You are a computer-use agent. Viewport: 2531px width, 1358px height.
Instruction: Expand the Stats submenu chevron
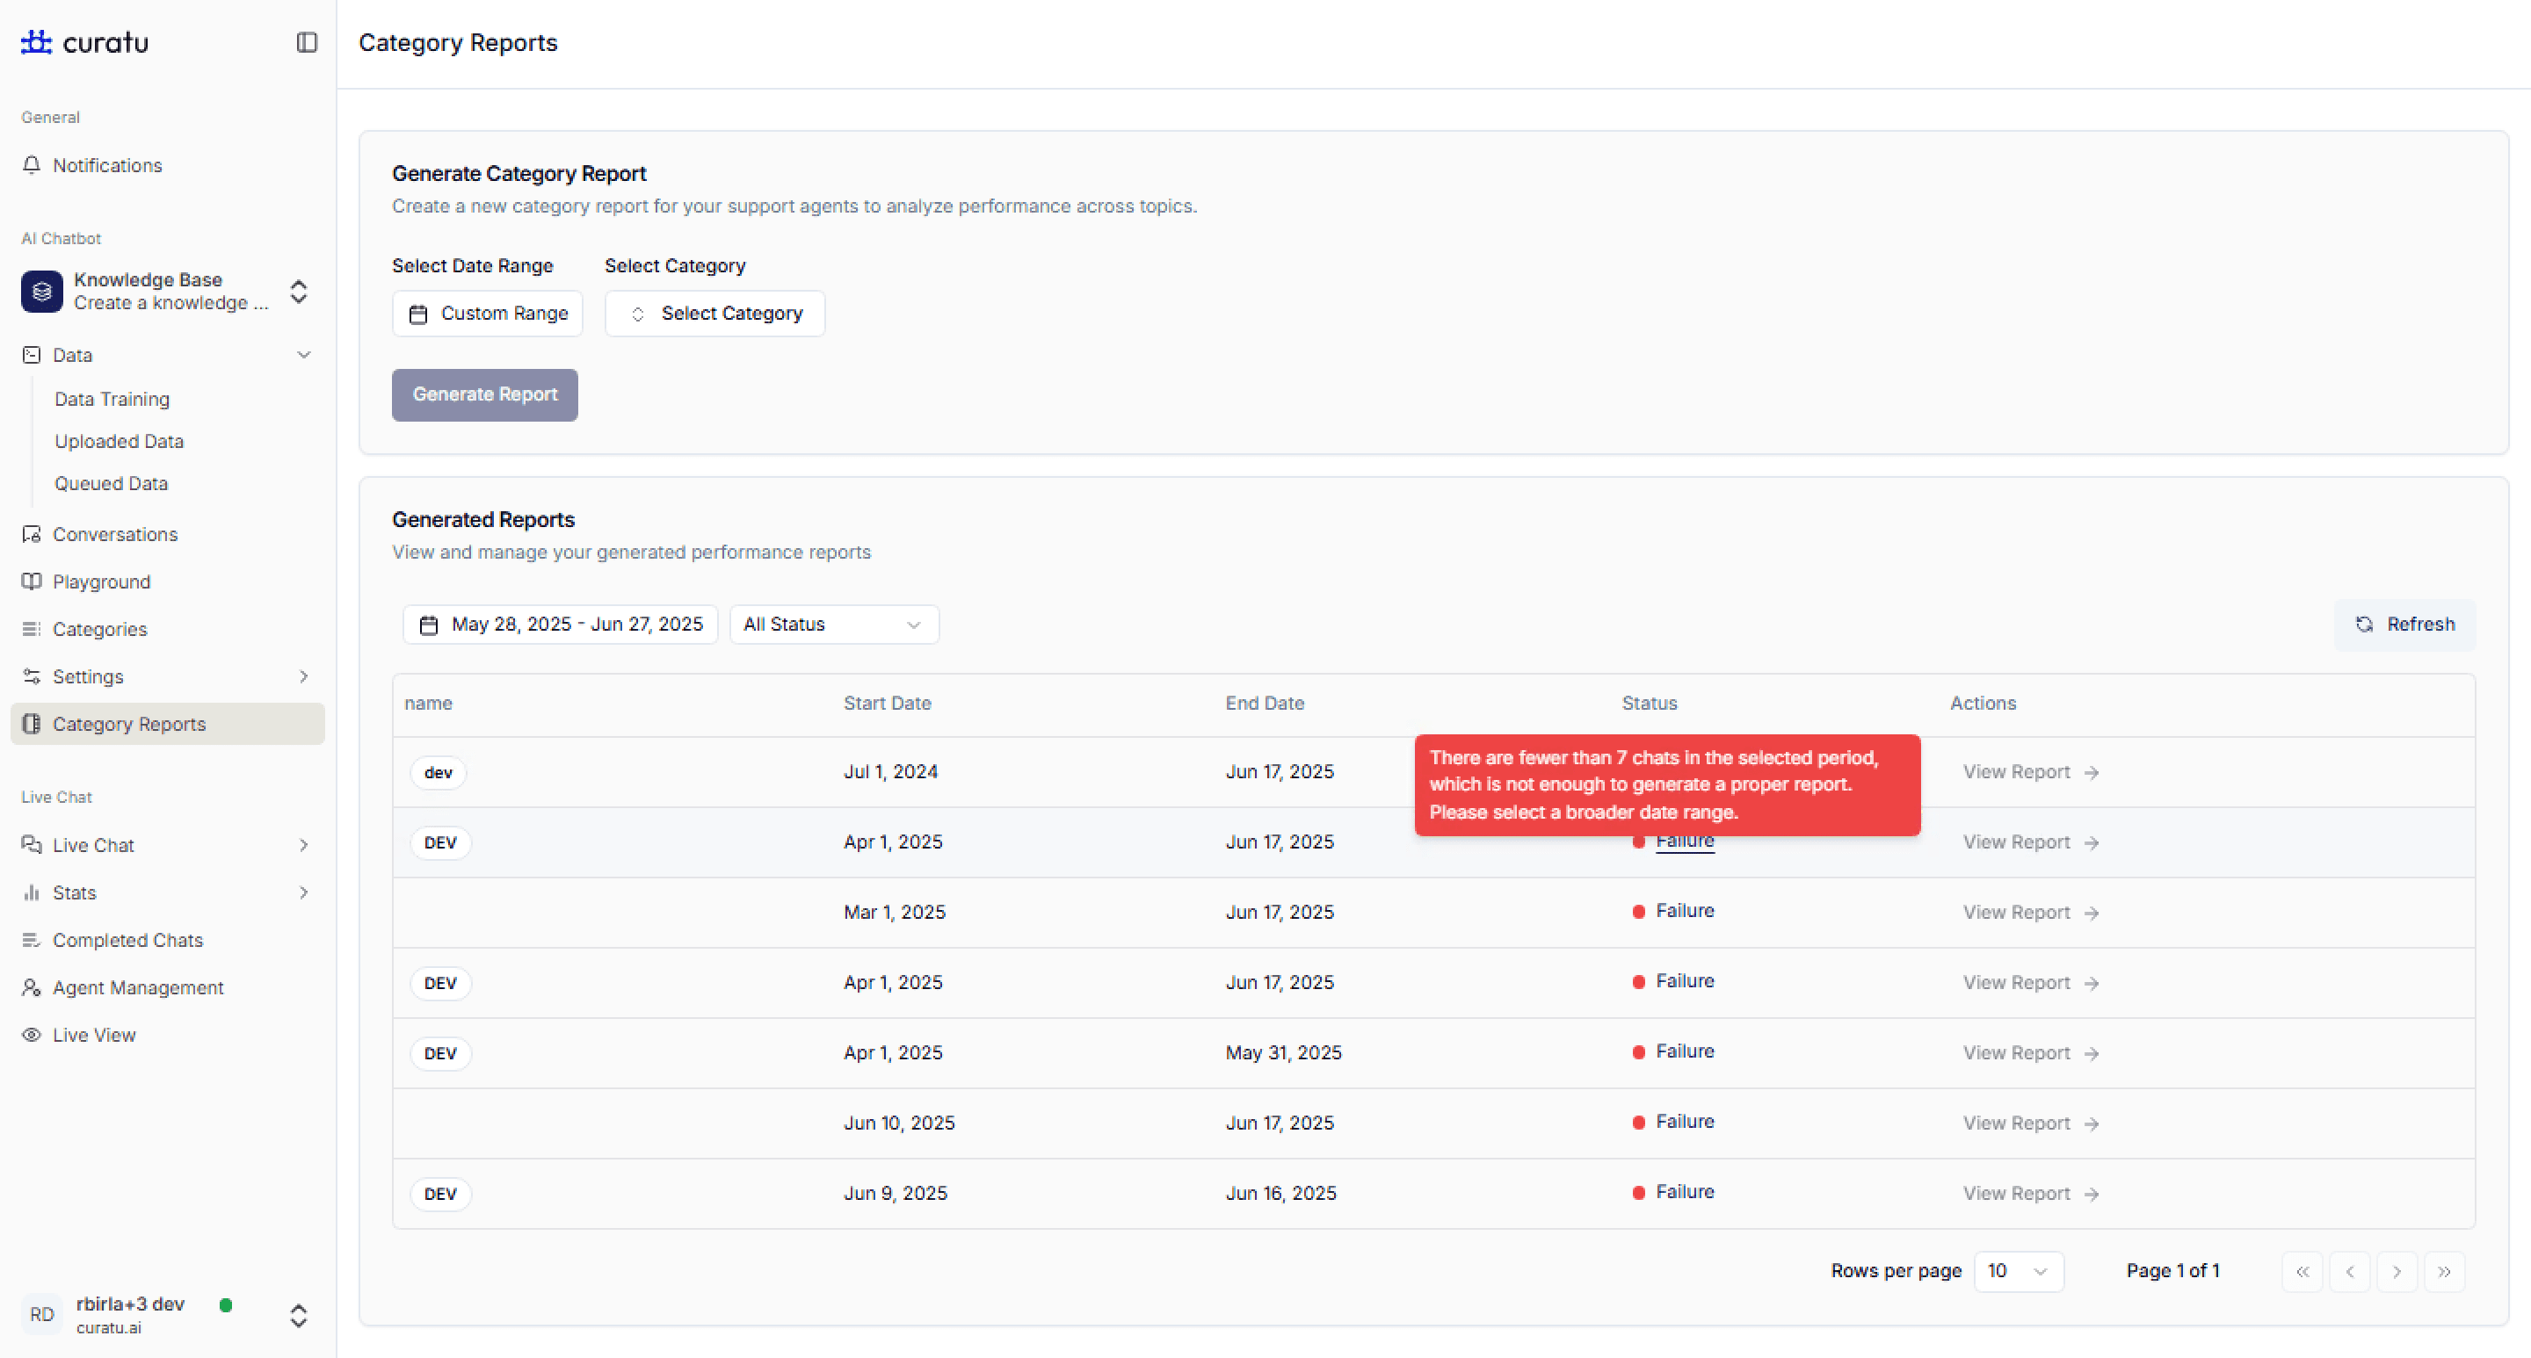click(303, 892)
